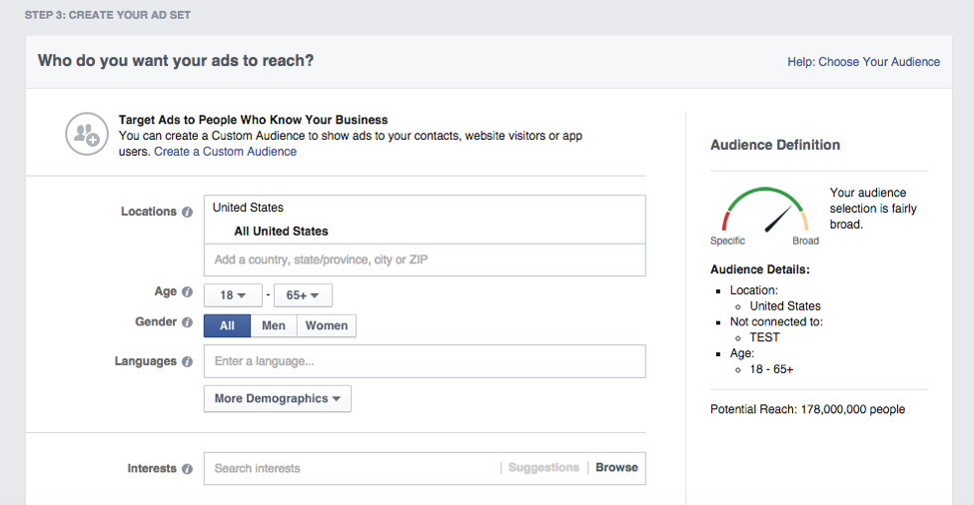Select Women gender option

(326, 325)
